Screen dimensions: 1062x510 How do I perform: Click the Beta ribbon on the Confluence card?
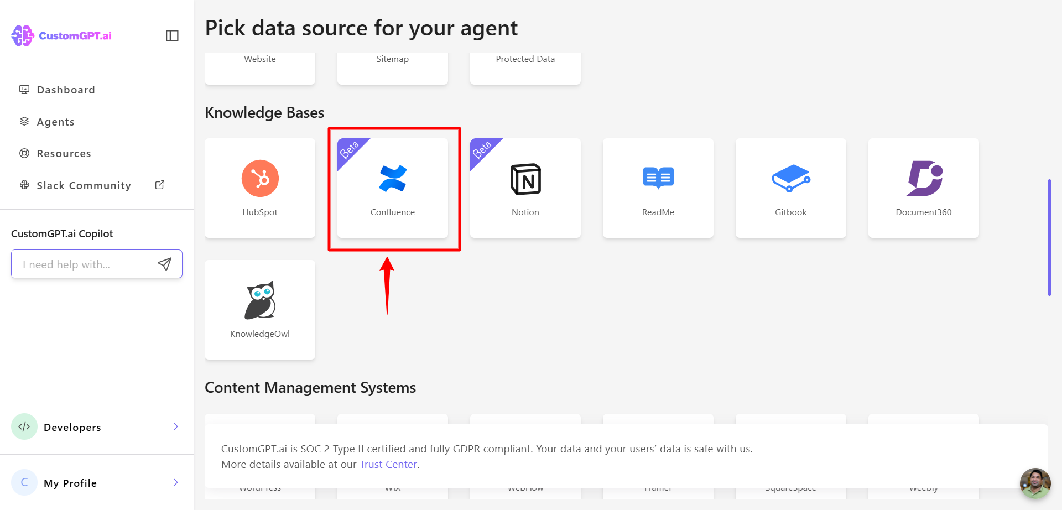point(350,150)
